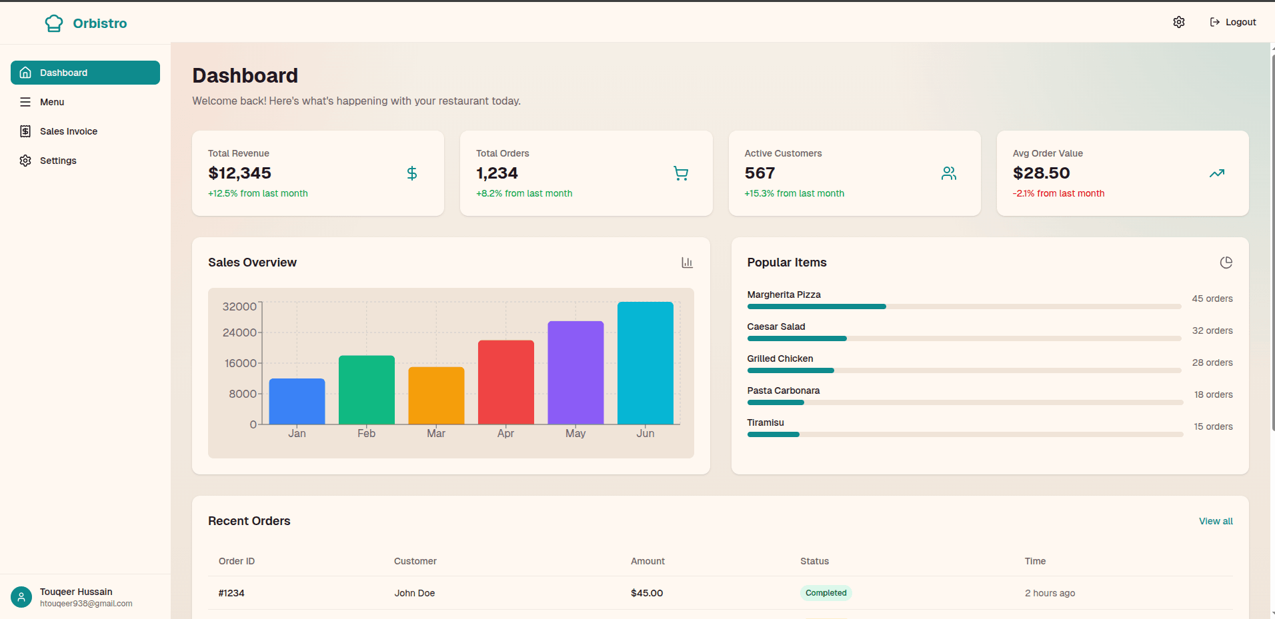The height and width of the screenshot is (619, 1275).
Task: Click the Grilled Chicken progress bar
Action: click(964, 370)
